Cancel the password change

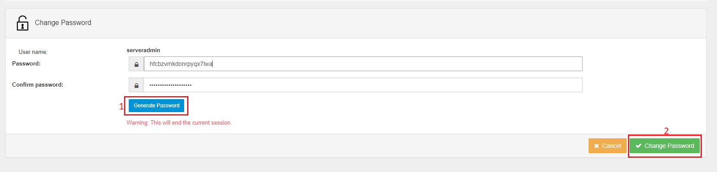(x=607, y=146)
